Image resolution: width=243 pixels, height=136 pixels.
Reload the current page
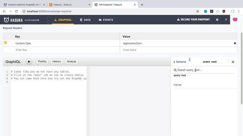(16, 11)
